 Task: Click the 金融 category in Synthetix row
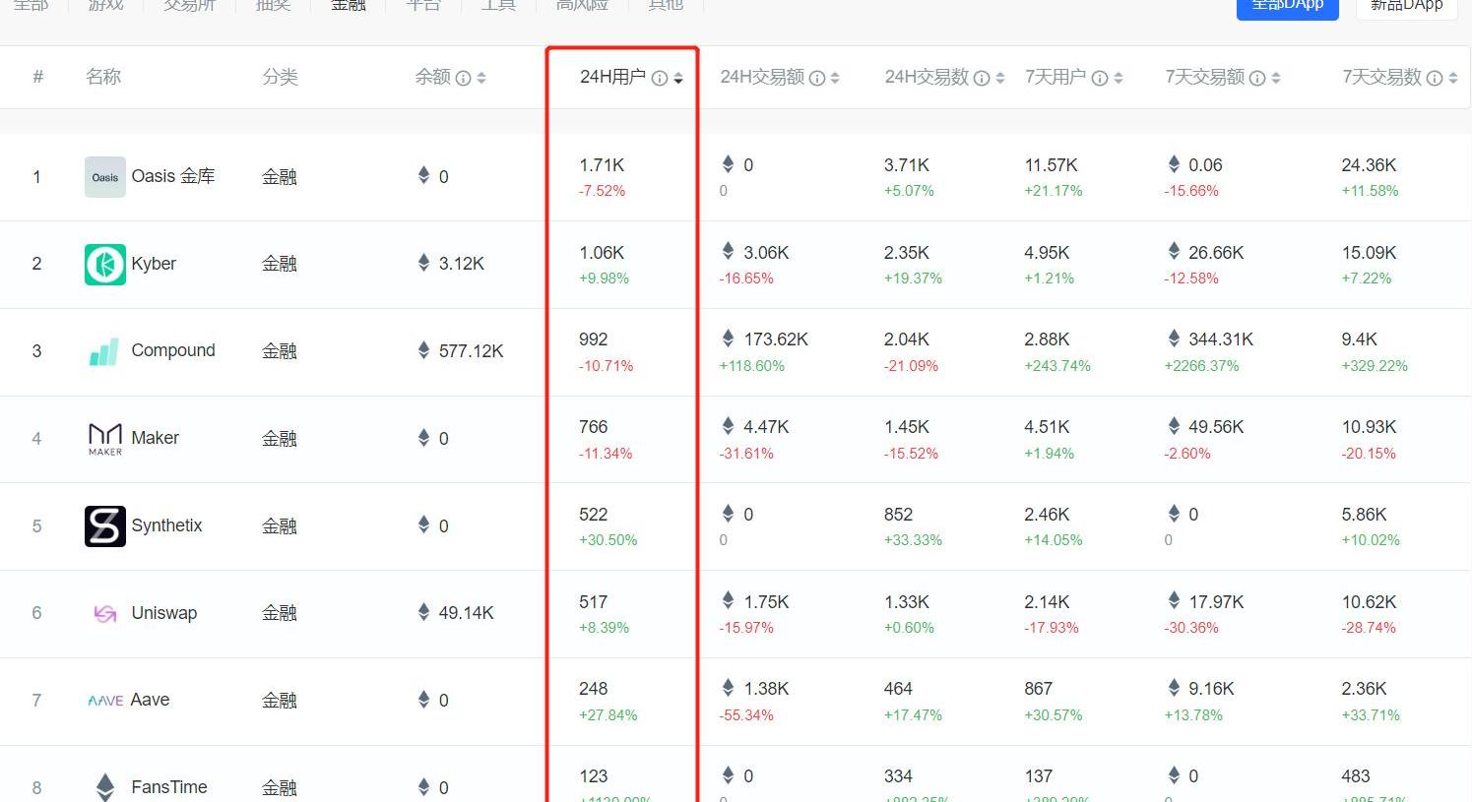click(280, 526)
